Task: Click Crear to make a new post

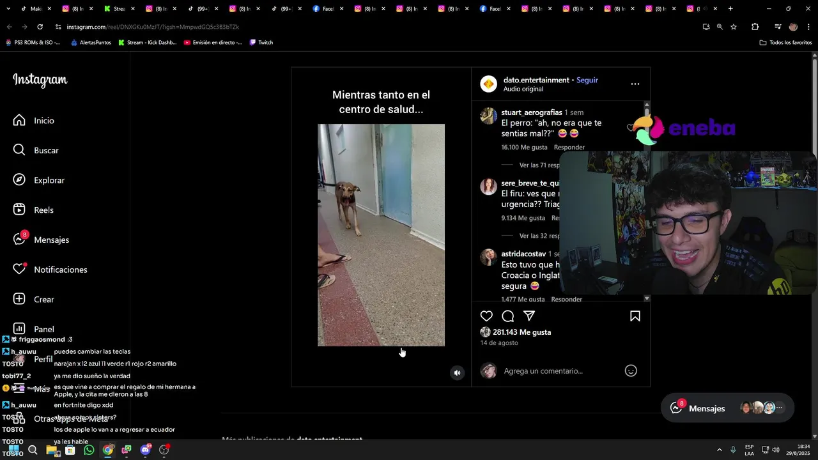Action: [33, 299]
